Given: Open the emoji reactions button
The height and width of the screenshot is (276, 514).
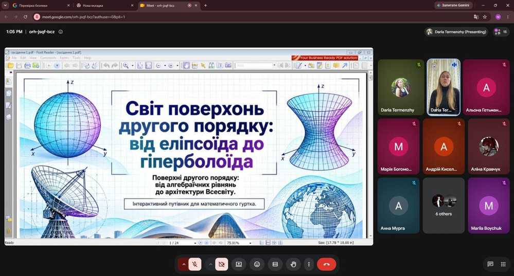Looking at the screenshot, I should coord(257,264).
